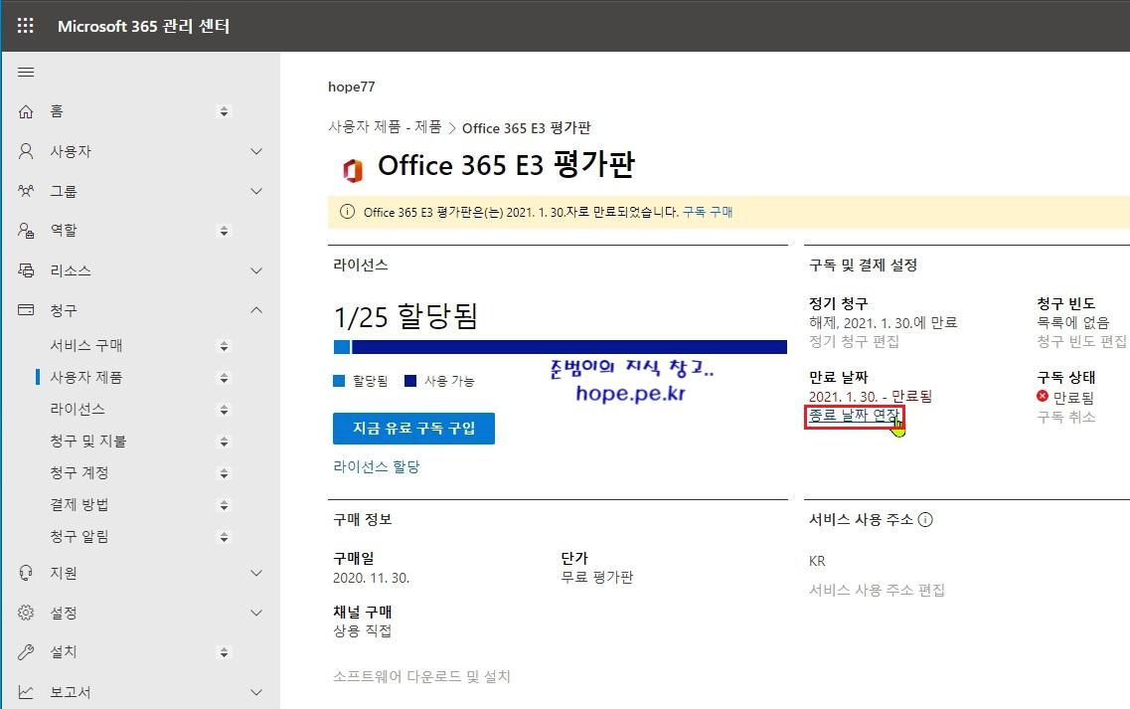Click the 사용자 person icon
This screenshot has width=1130, height=709.
point(26,151)
